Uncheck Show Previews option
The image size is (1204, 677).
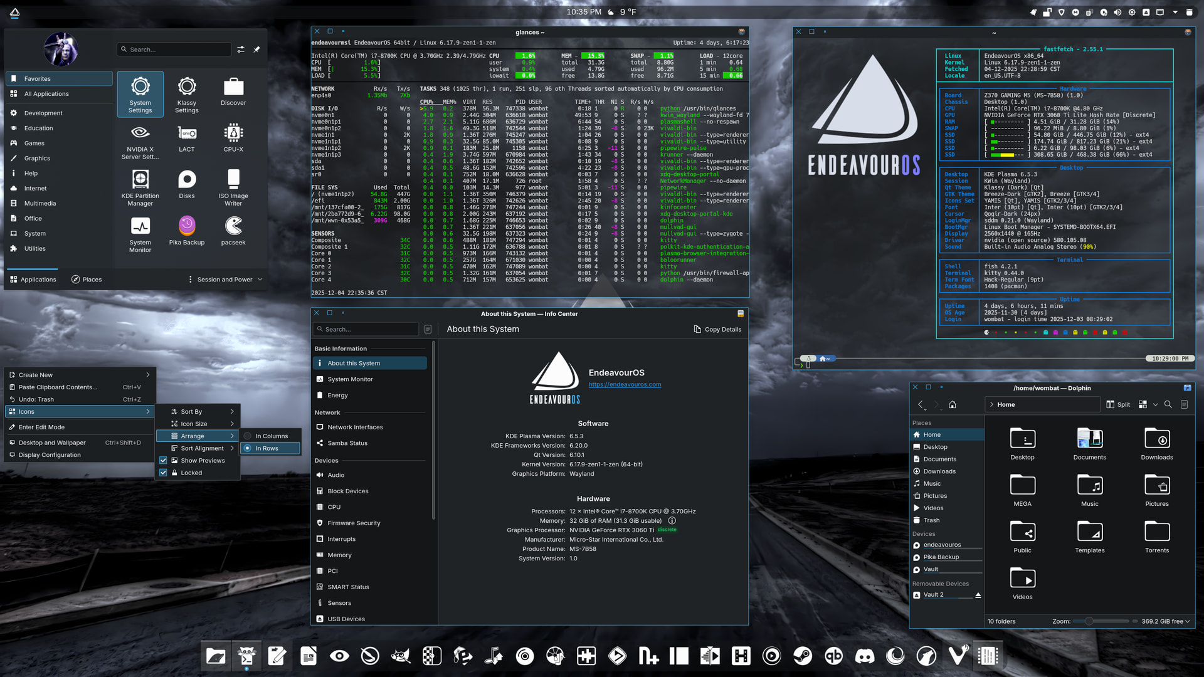pos(164,460)
